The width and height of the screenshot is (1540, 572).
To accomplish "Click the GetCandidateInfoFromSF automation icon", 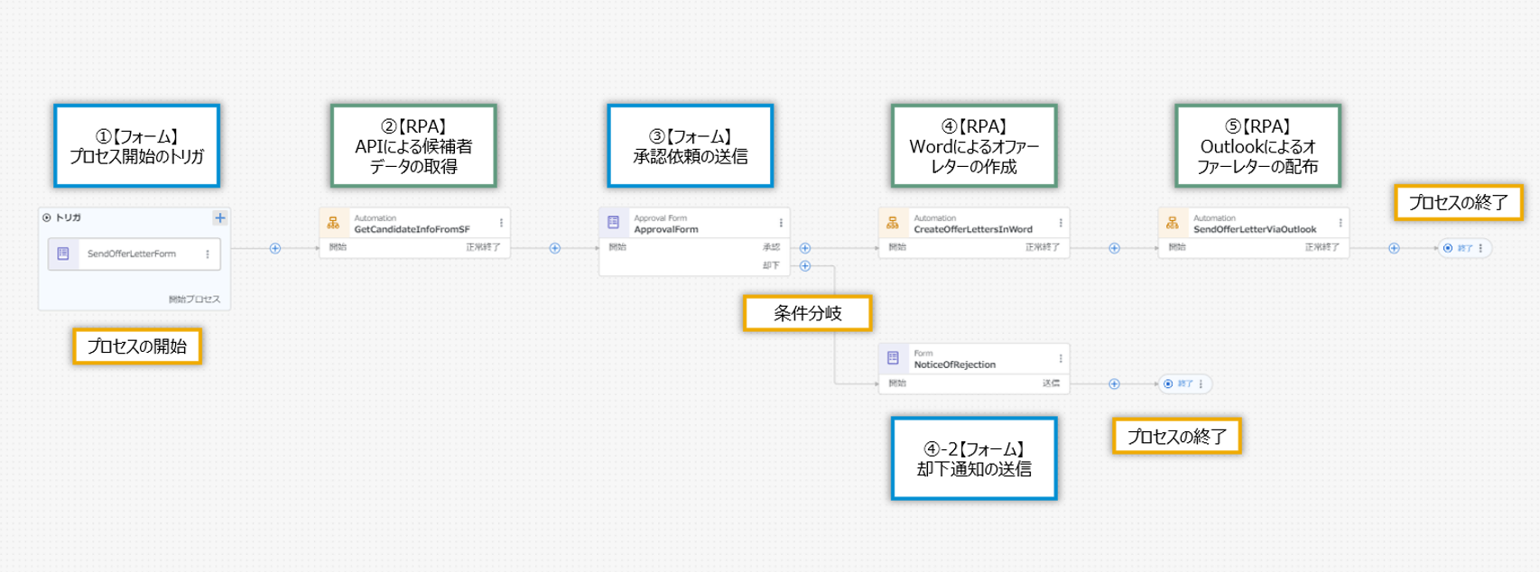I will pos(333,223).
